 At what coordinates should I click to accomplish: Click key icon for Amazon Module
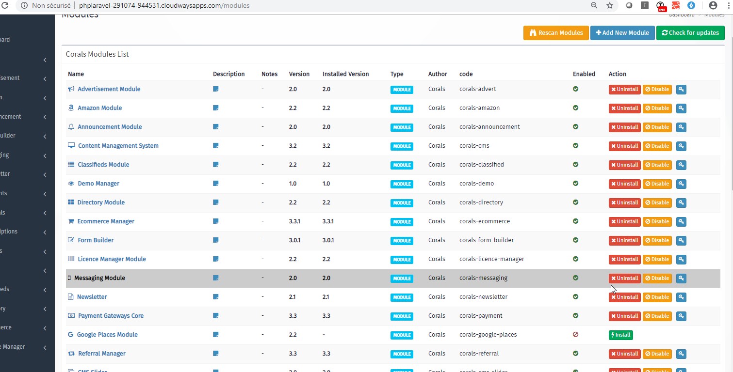click(x=681, y=108)
